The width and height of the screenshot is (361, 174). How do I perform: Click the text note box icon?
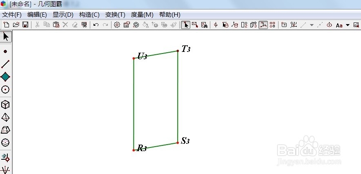pyautogui.click(x=284, y=25)
